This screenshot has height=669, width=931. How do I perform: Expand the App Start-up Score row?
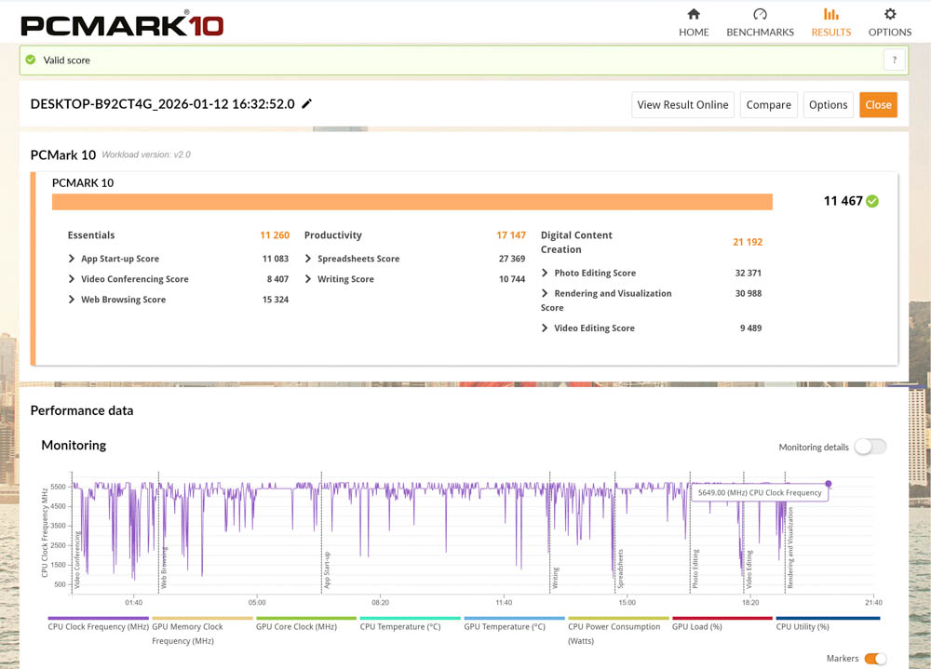(73, 259)
